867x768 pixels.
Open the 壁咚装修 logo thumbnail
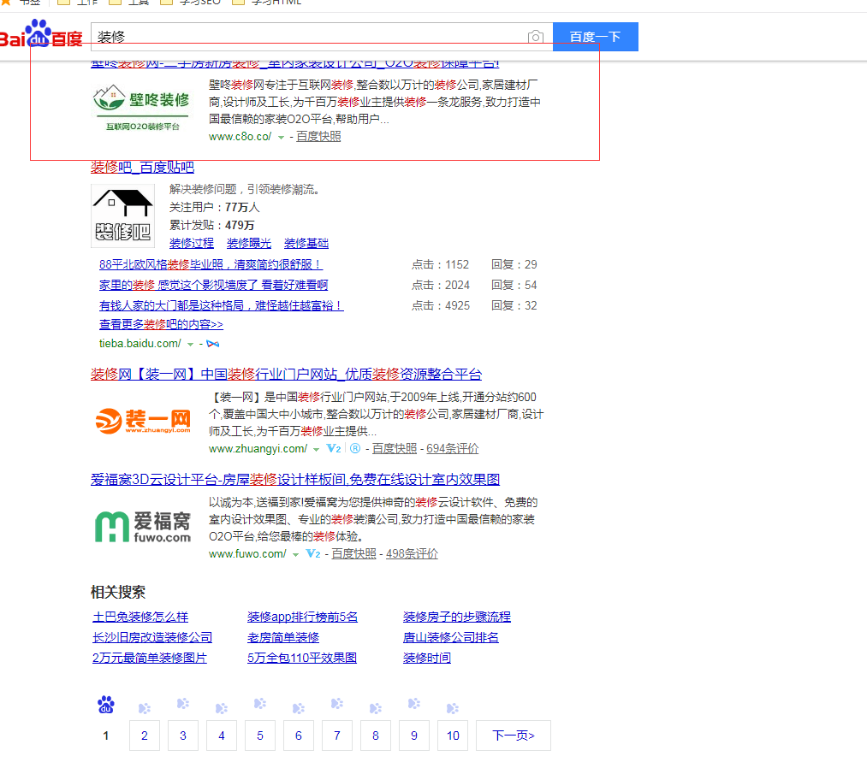click(x=142, y=108)
